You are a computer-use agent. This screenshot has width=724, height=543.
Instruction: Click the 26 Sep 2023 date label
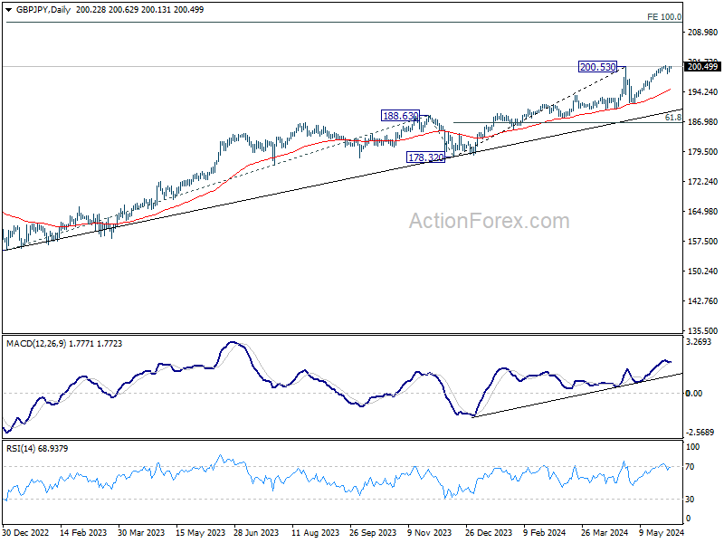373,533
